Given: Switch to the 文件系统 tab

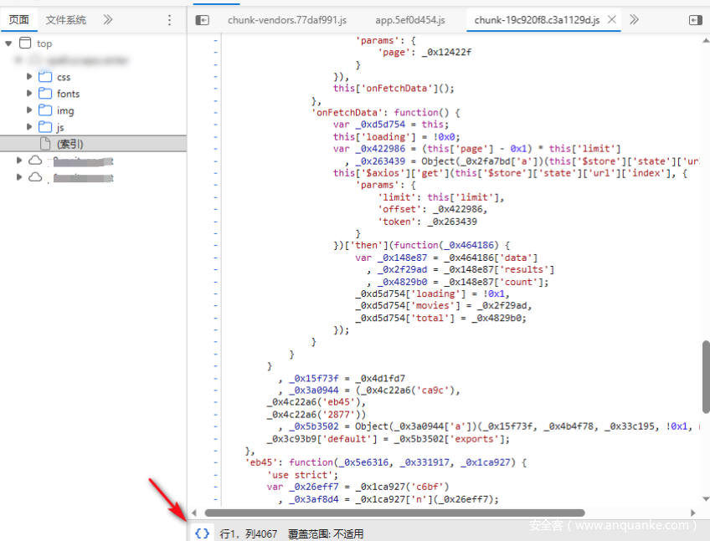Looking at the screenshot, I should pyautogui.click(x=65, y=20).
